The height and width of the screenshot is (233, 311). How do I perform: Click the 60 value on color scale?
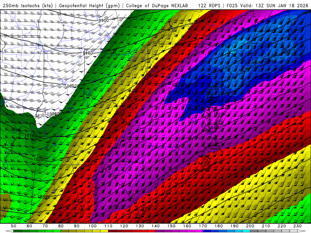coord(30,226)
